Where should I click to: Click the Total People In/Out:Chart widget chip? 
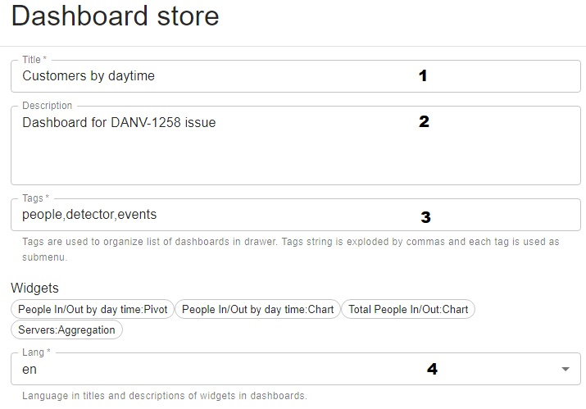coord(408,310)
